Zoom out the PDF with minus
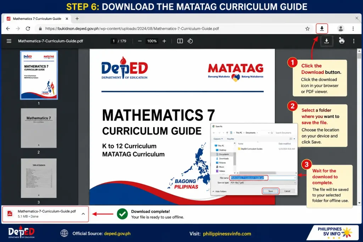363x242 pixels. tap(140, 41)
